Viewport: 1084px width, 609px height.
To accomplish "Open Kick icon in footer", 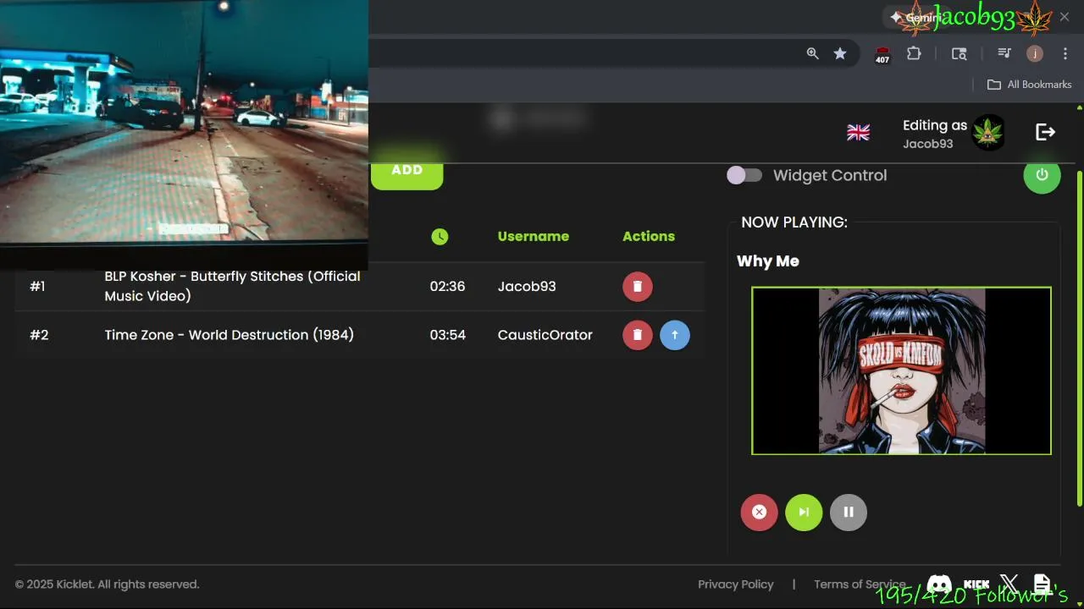I will 976,584.
